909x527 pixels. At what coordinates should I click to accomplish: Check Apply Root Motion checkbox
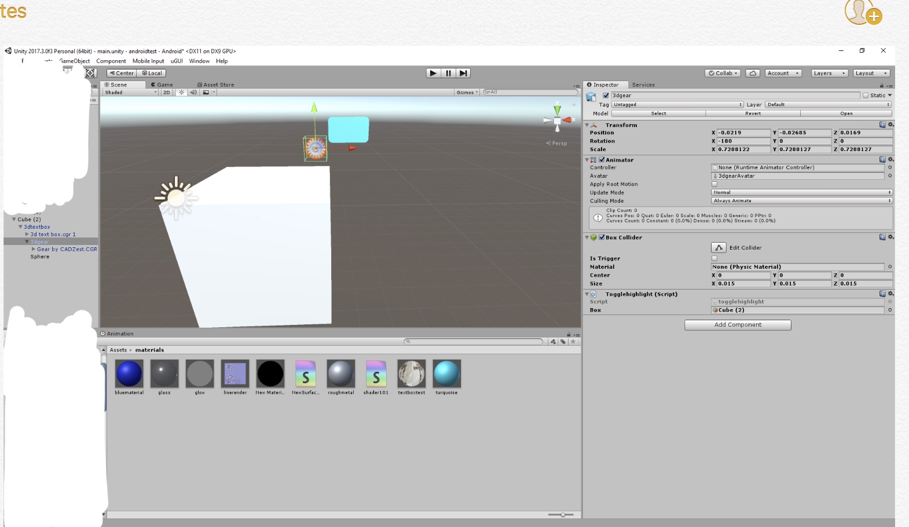point(714,184)
